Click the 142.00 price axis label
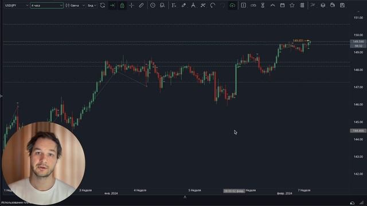Screen dimensions: 367x206 pos(358,174)
